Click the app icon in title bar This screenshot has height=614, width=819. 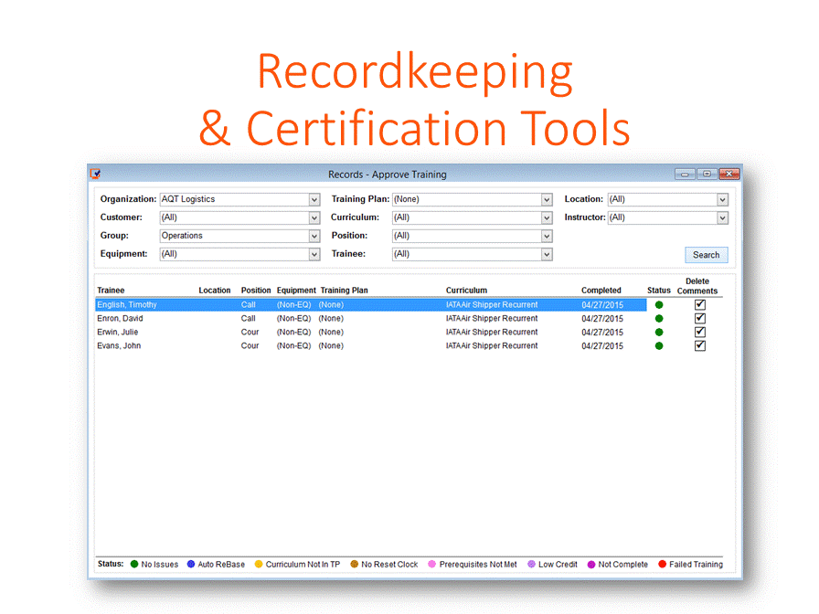tap(95, 174)
